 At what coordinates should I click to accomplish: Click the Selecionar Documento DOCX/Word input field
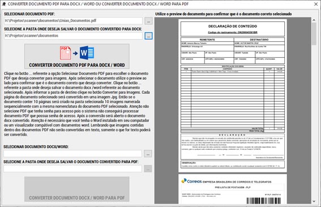coord(72,154)
